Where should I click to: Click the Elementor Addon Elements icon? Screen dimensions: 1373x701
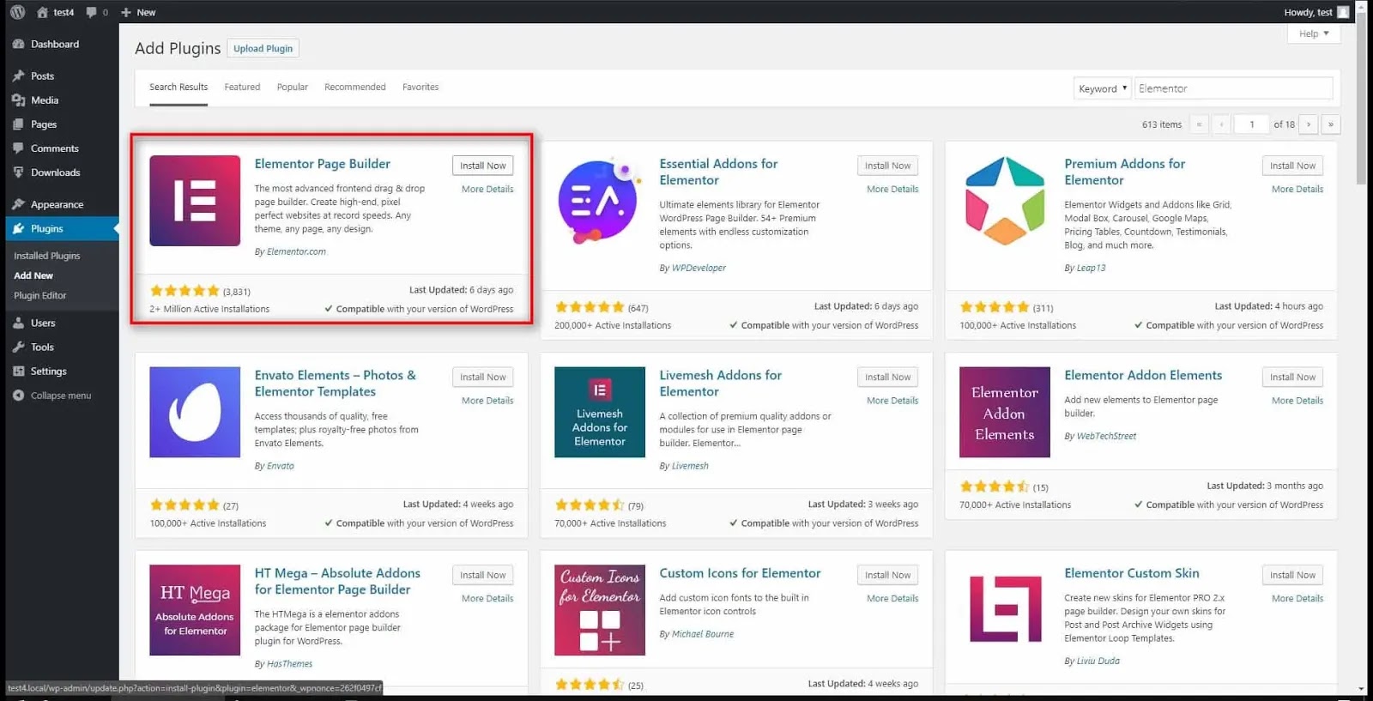pyautogui.click(x=1005, y=412)
